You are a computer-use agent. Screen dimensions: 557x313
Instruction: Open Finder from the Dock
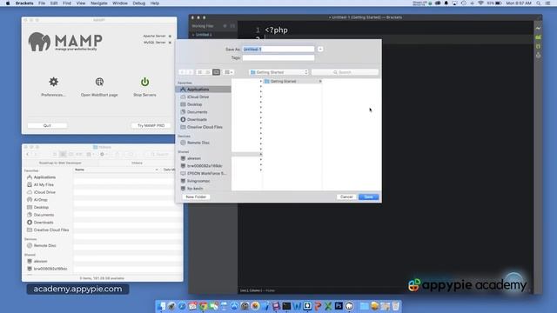point(161,306)
